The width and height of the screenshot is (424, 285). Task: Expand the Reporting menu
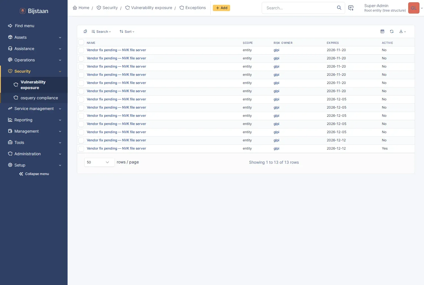tap(34, 120)
